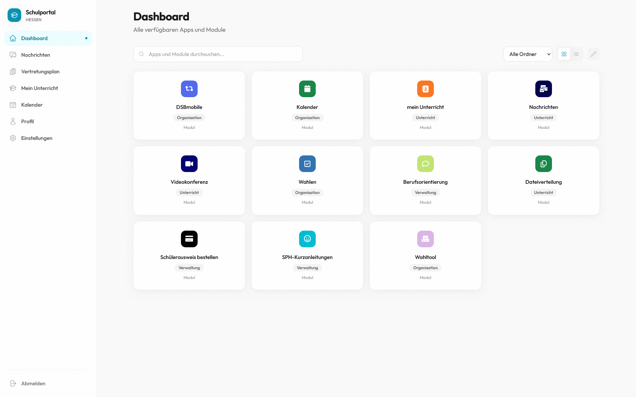Focus the Apps und Module search field

pyautogui.click(x=218, y=54)
